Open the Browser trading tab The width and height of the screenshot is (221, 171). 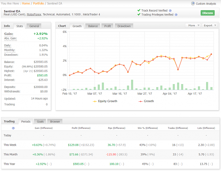pyautogui.click(x=55, y=121)
